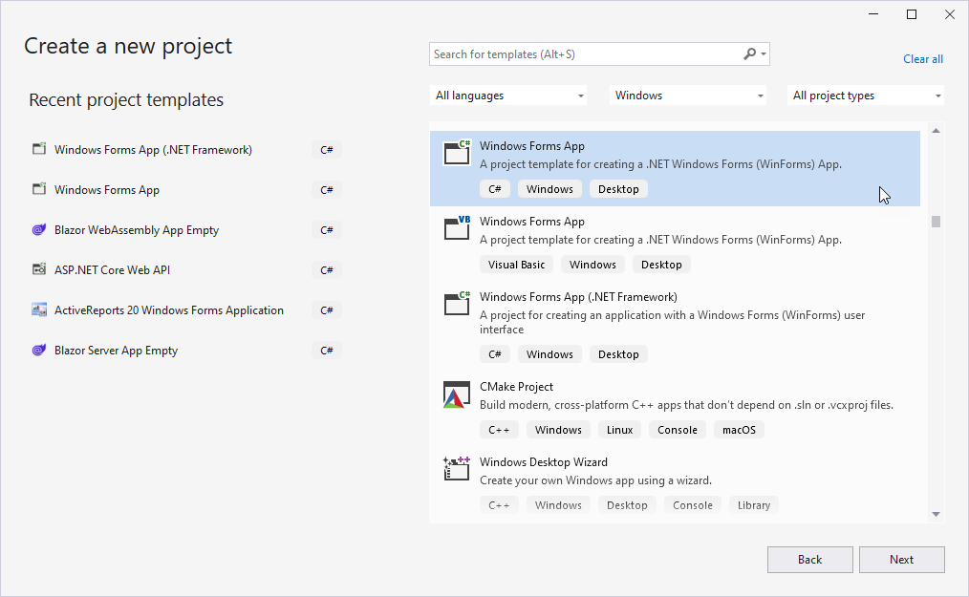This screenshot has width=969, height=597.
Task: Expand the All project types dropdown
Action: click(866, 96)
